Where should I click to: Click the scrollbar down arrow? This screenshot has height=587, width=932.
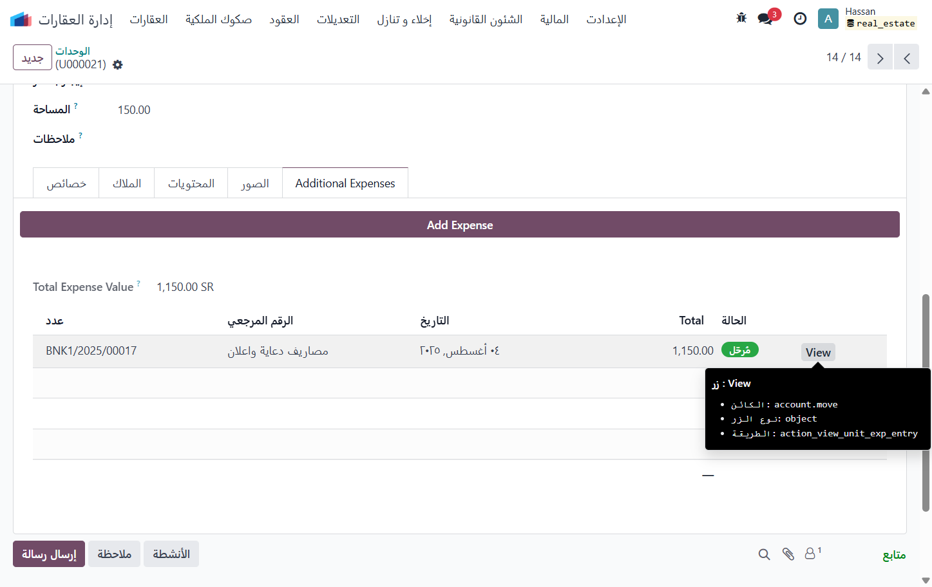click(x=926, y=581)
